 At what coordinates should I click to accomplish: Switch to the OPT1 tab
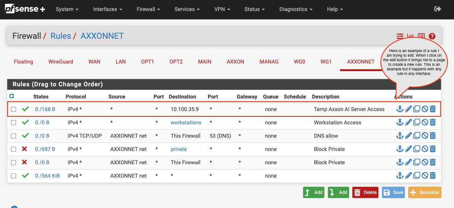point(148,62)
